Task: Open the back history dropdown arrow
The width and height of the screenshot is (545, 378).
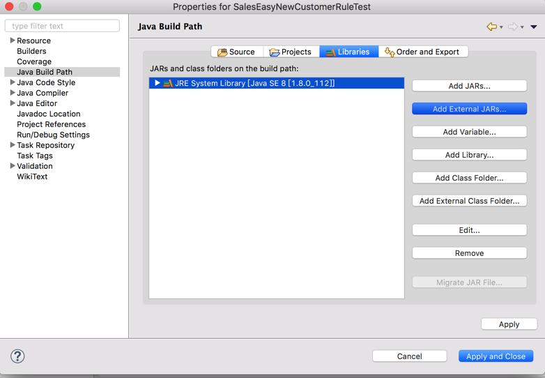Action: tap(501, 27)
